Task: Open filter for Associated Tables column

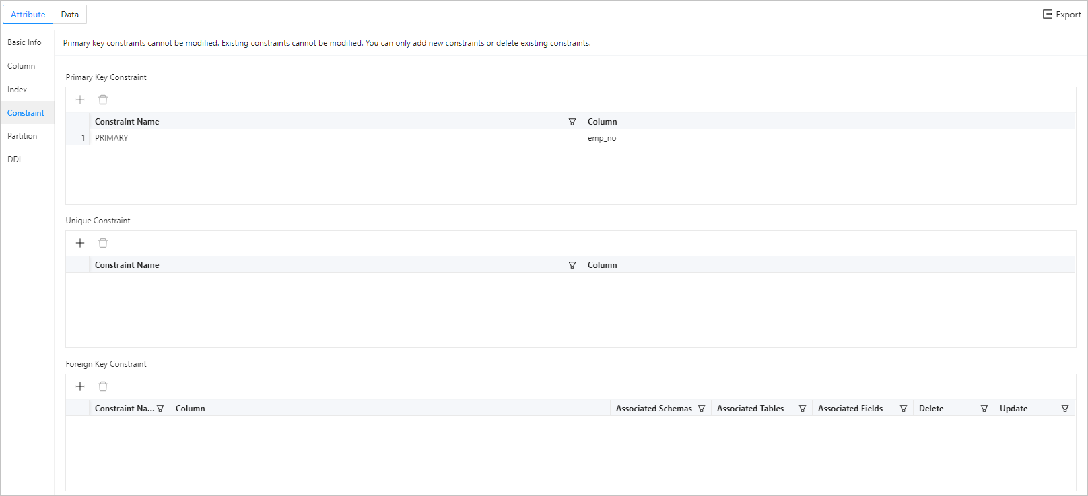Action: [803, 409]
